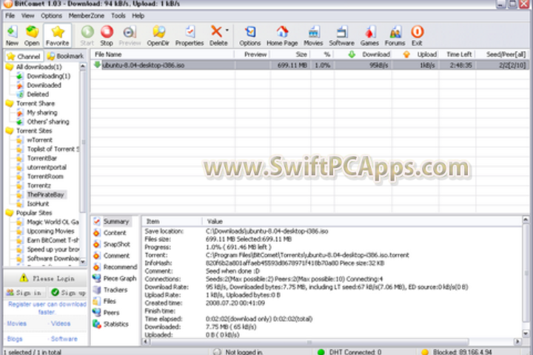This screenshot has height=355, width=533.
Task: Open the Options menu
Action: 51,16
